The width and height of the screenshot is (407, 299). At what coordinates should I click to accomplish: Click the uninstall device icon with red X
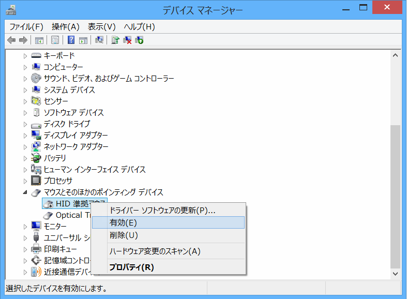point(127,40)
